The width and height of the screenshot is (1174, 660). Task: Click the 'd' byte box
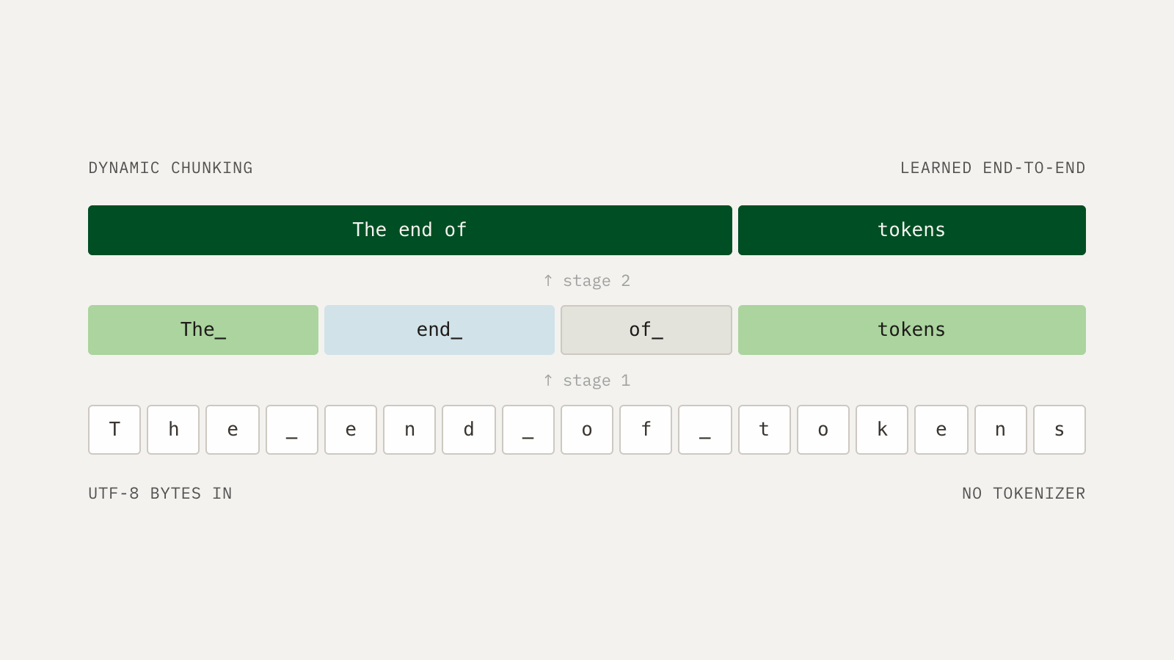469,430
